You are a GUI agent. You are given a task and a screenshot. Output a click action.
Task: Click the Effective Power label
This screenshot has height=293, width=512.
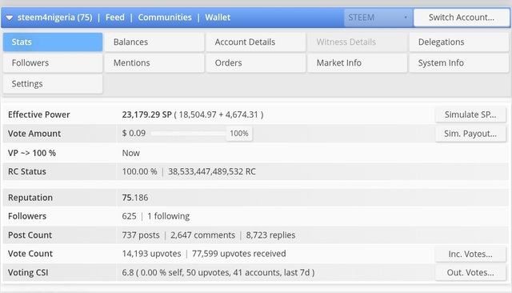point(39,114)
